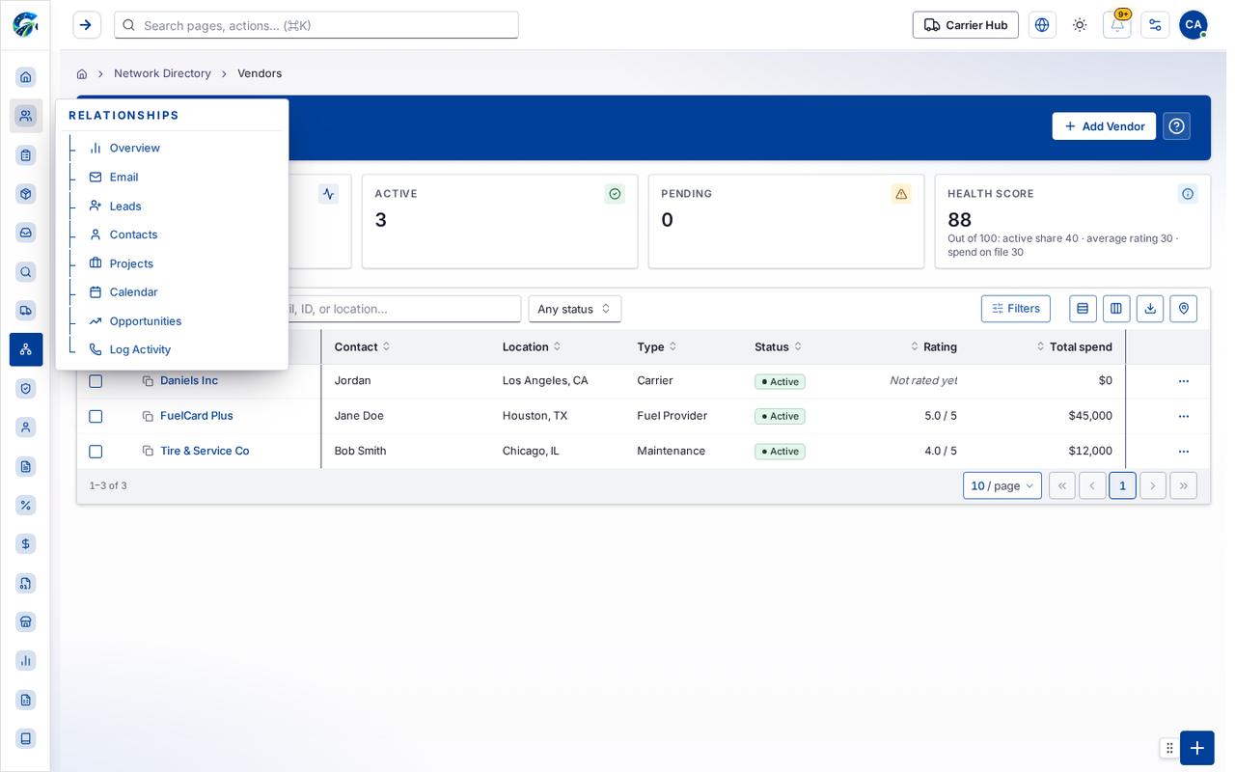This screenshot has width=1235, height=772.
Task: Focus the top search pages field
Action: pyautogui.click(x=316, y=25)
